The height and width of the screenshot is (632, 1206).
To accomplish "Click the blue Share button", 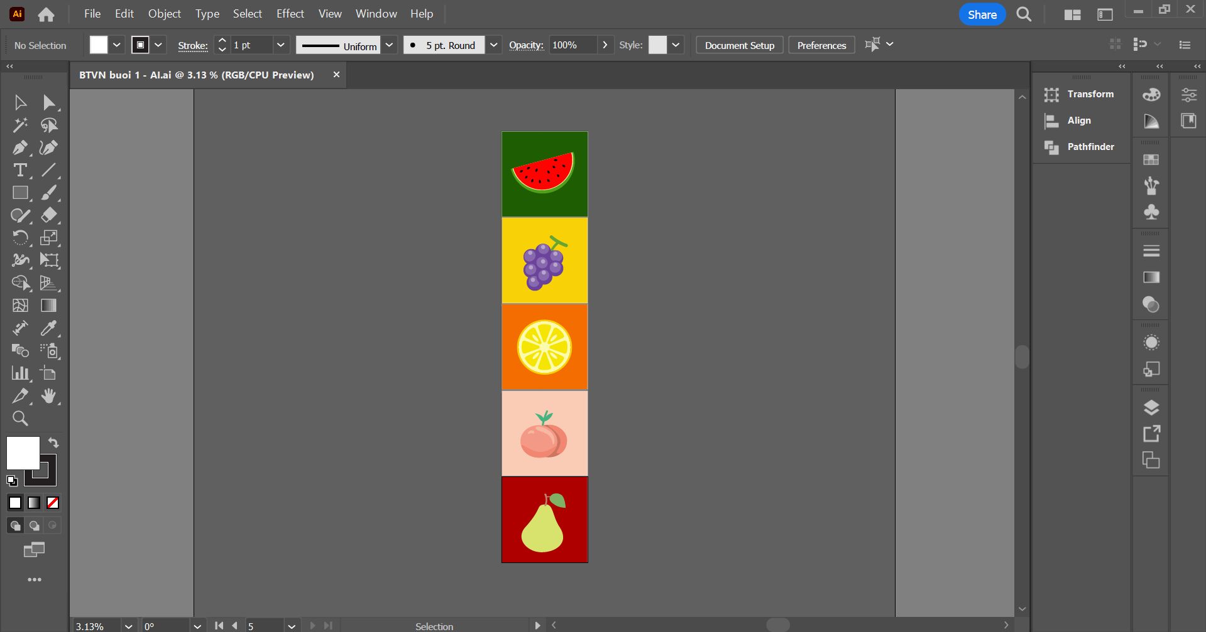I will pyautogui.click(x=982, y=14).
